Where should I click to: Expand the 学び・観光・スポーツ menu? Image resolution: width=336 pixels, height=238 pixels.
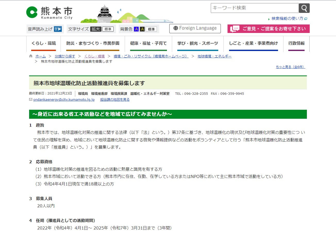198,44
